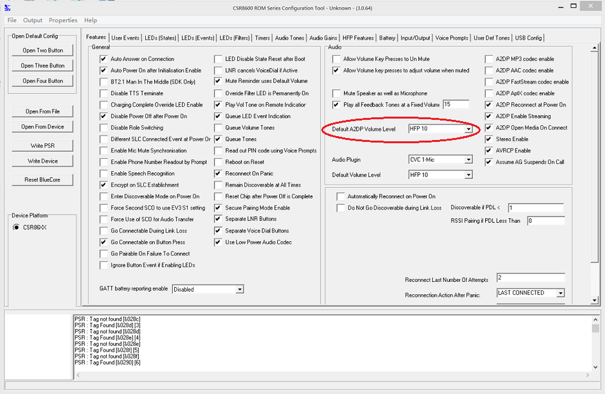Switch to the USB Config tab
The width and height of the screenshot is (605, 394).
(529, 38)
